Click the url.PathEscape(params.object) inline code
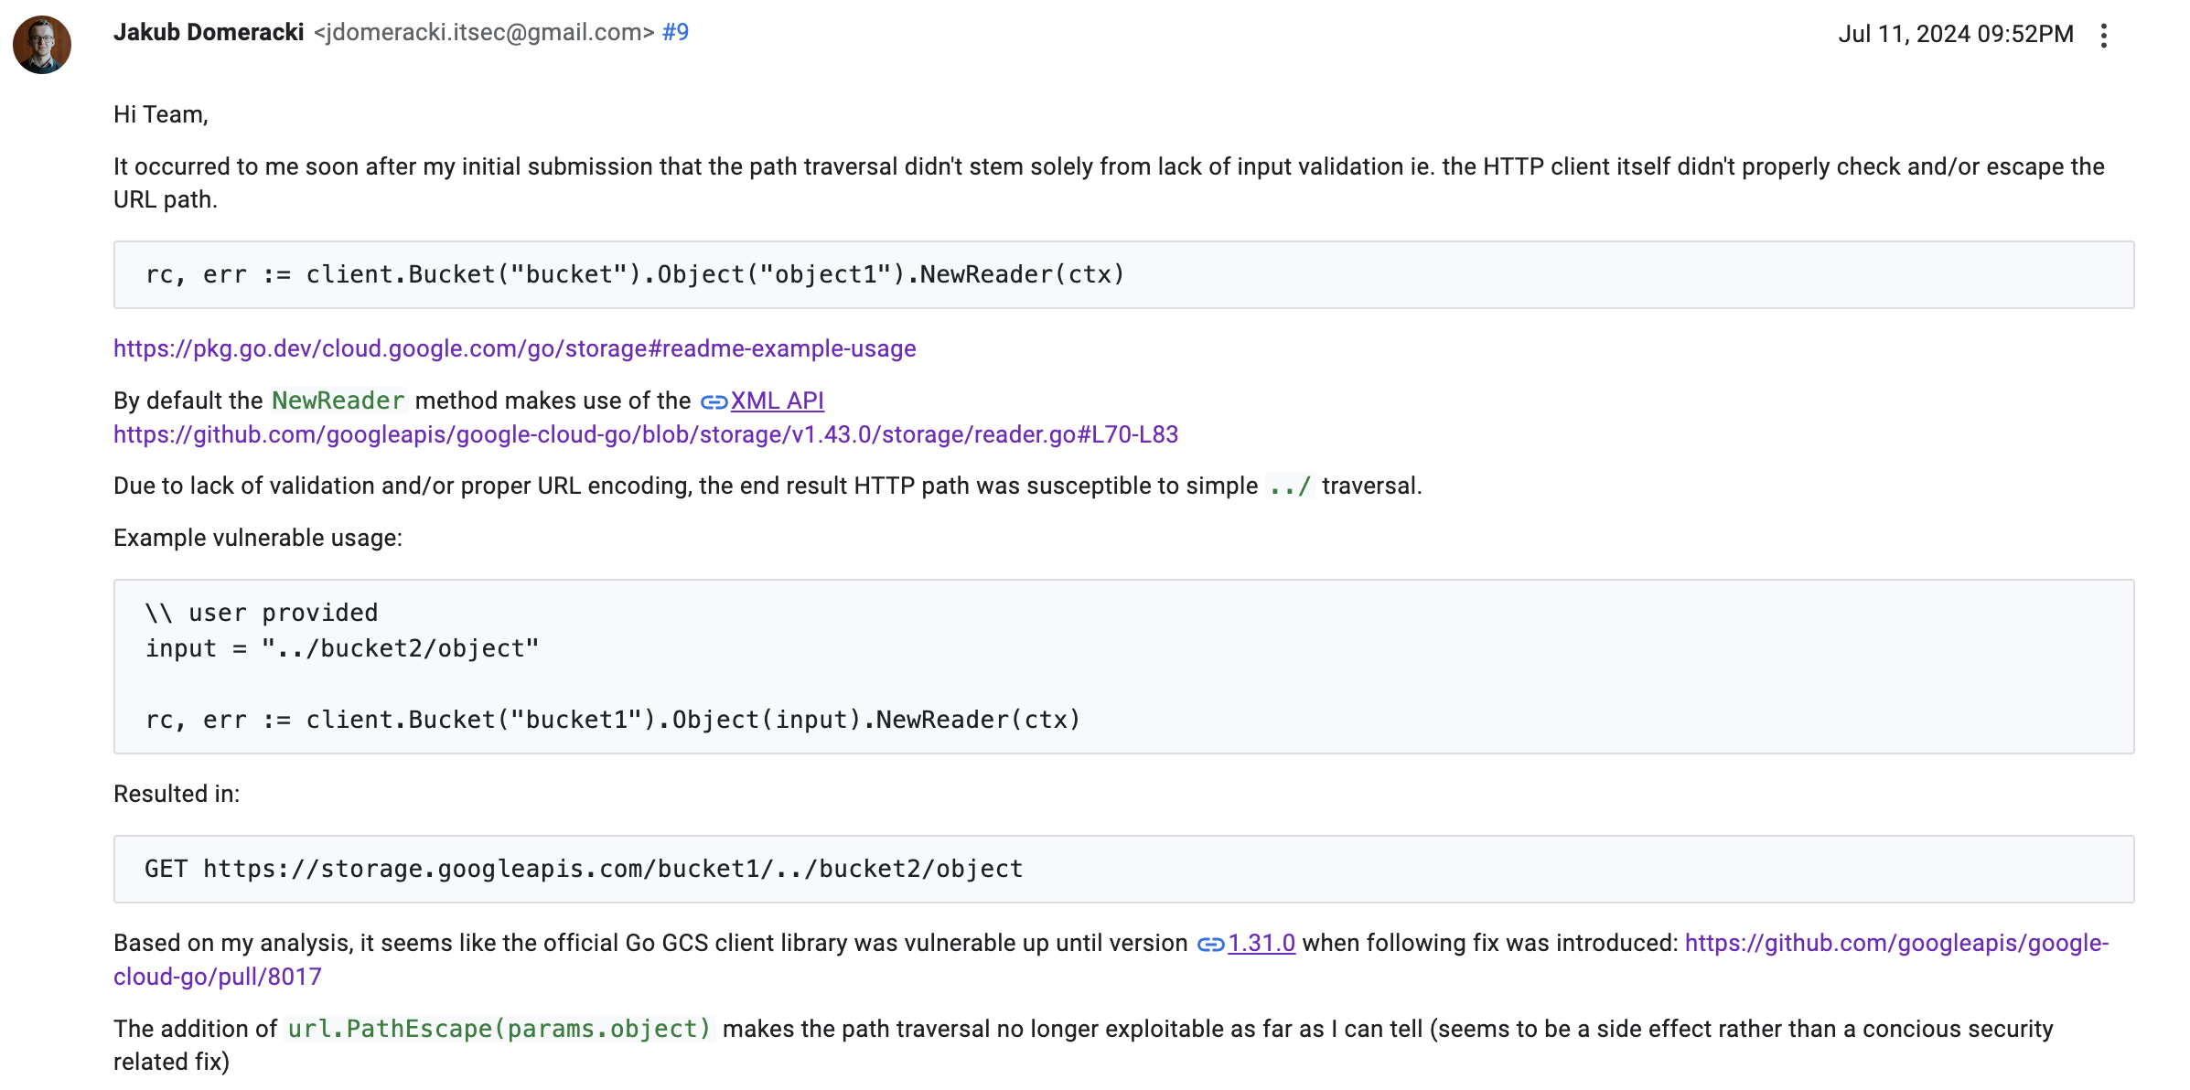The width and height of the screenshot is (2190, 1090). (499, 1029)
